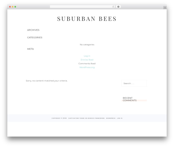
Task: Click the browser address bar
Action: point(82,7)
